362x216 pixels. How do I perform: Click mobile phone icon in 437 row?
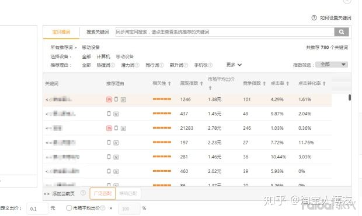tap(109, 114)
